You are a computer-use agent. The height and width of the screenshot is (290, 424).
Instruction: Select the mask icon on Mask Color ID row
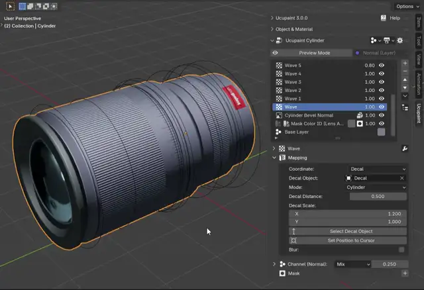point(360,124)
